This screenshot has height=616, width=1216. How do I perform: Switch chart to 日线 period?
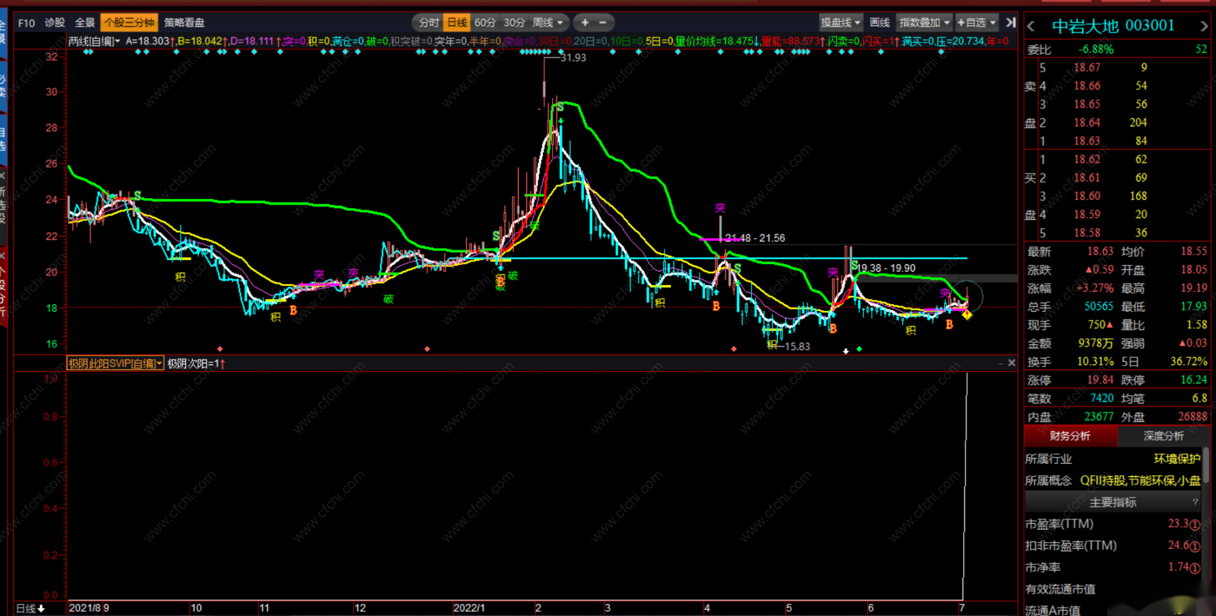pos(457,22)
